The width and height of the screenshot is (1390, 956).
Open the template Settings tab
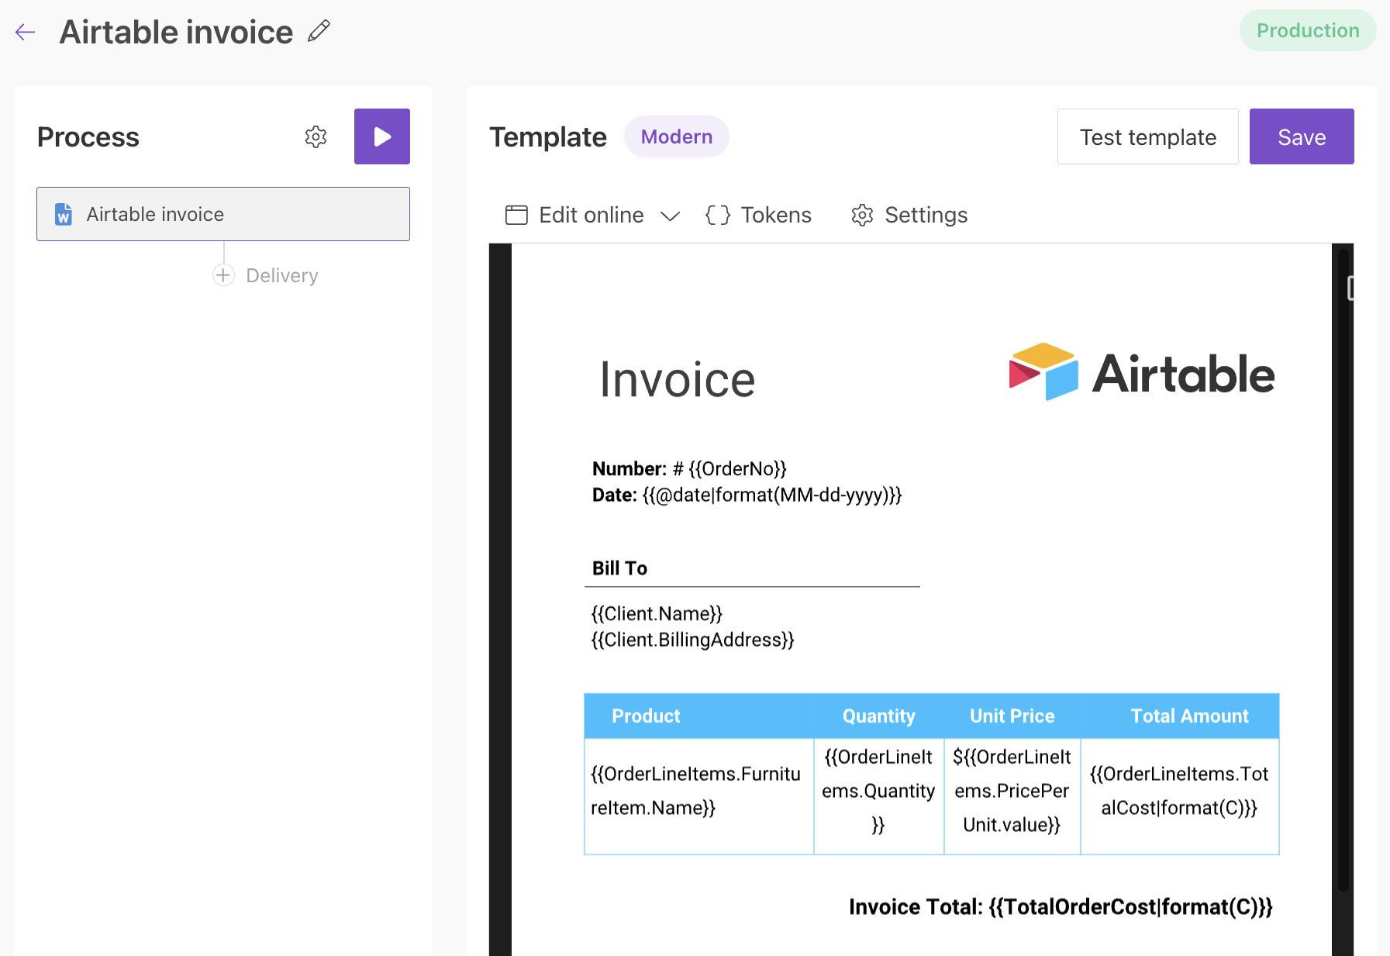926,215
